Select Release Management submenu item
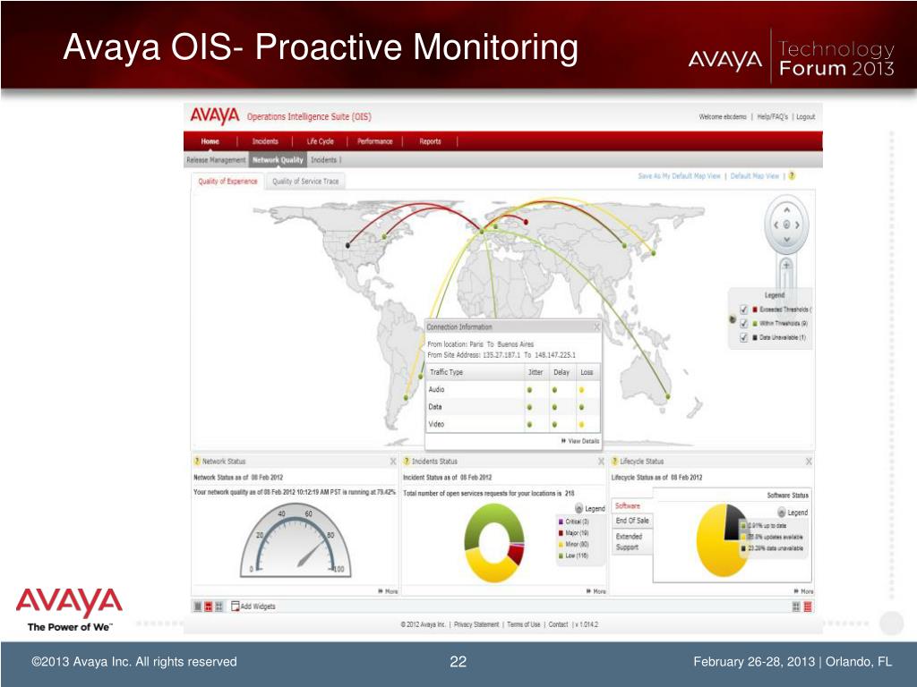 [216, 160]
